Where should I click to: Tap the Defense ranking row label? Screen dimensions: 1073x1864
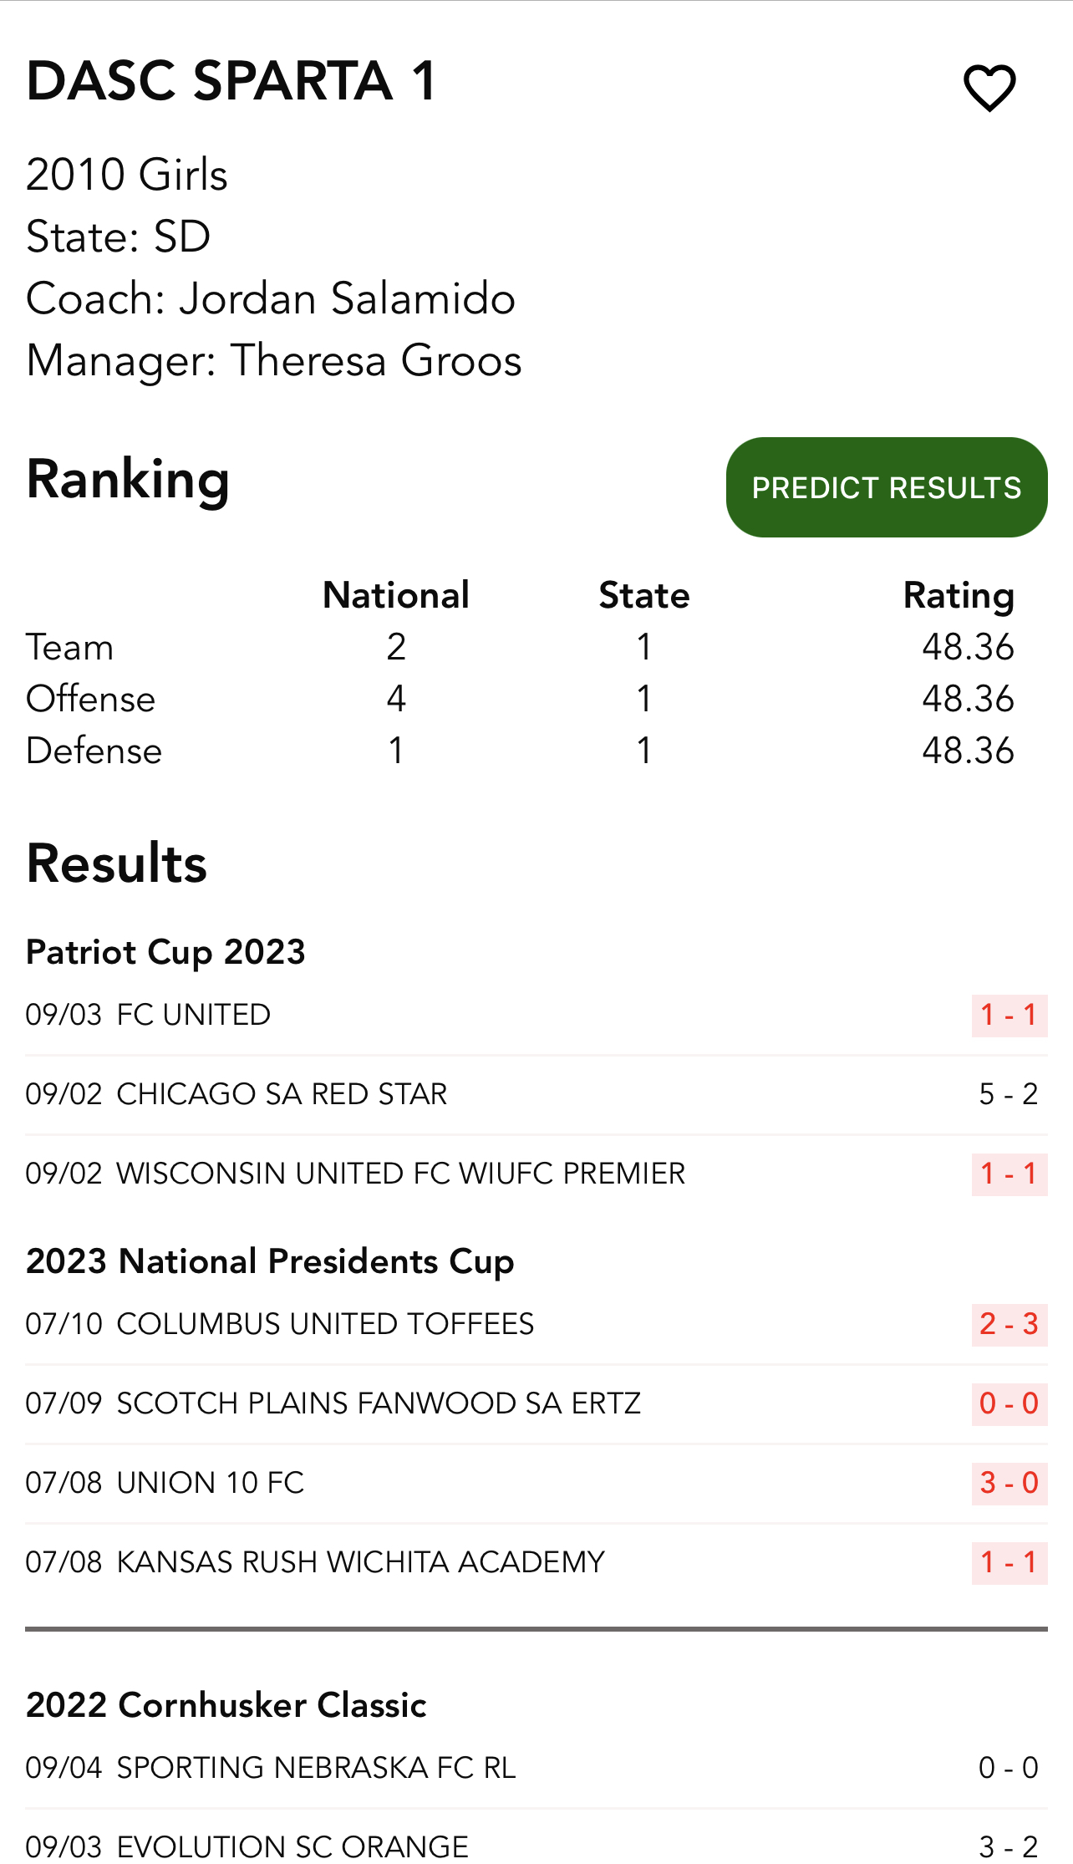click(94, 751)
